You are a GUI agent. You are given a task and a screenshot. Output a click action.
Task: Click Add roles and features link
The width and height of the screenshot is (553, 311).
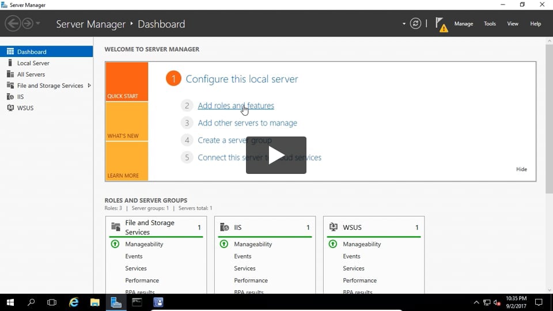coord(236,106)
